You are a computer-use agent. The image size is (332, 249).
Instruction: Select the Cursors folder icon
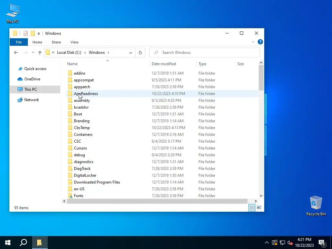point(70,148)
